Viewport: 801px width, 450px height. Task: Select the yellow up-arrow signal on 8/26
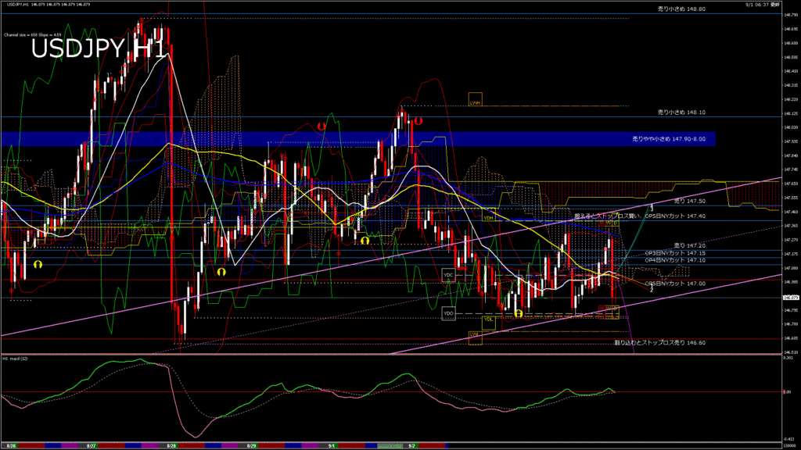coord(38,265)
